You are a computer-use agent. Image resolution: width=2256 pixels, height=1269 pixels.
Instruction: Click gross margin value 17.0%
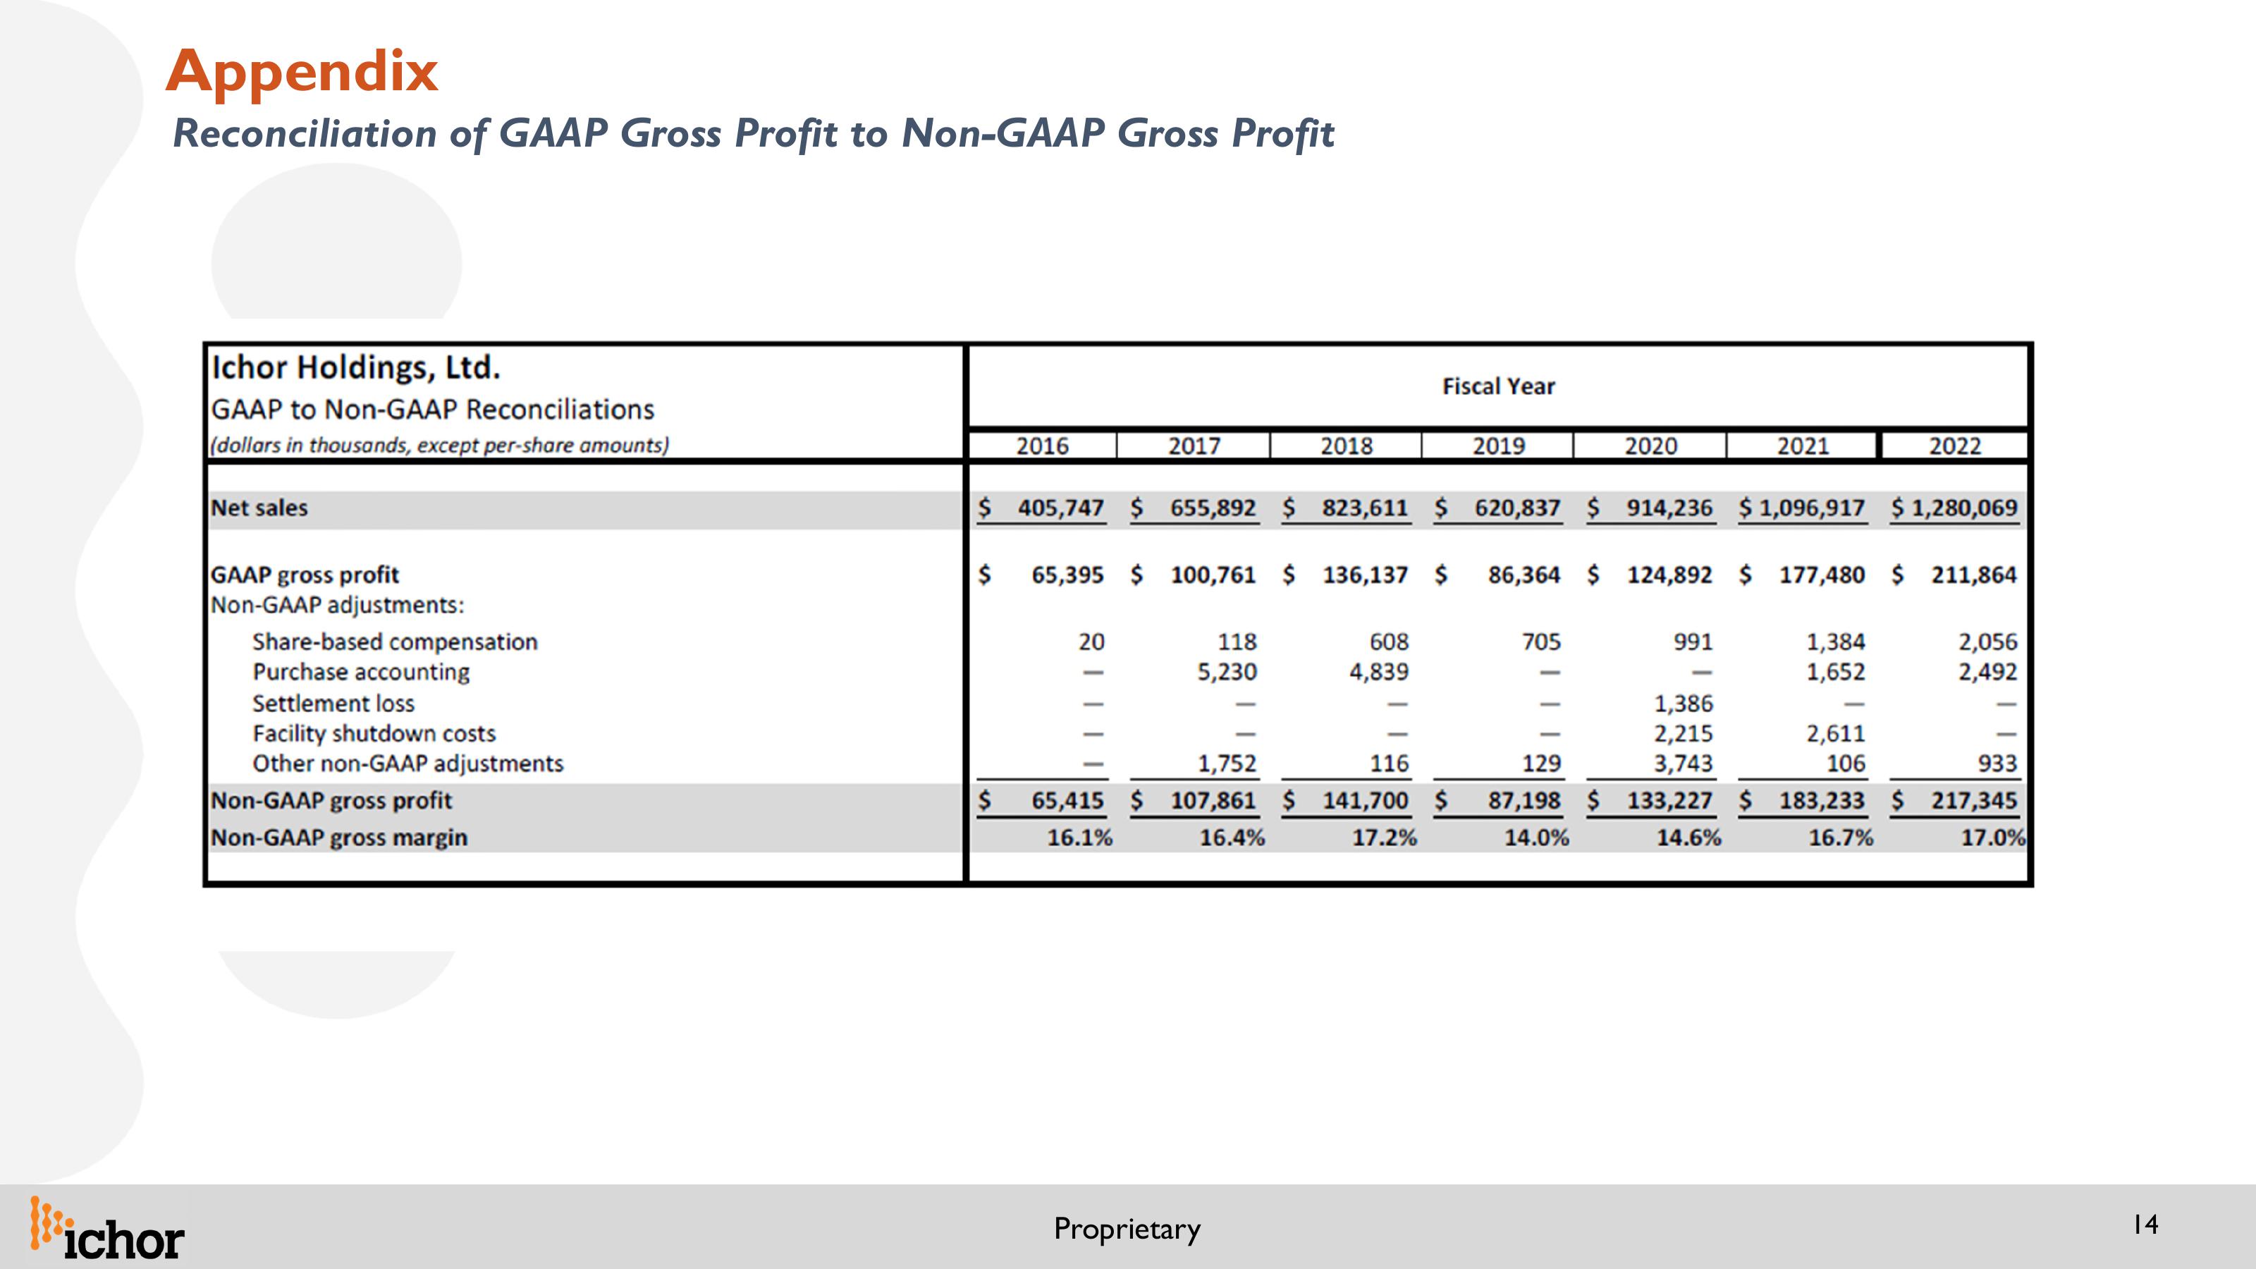(1993, 838)
